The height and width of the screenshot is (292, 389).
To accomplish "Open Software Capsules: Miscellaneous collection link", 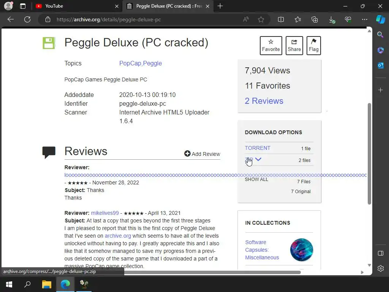I will (x=262, y=250).
